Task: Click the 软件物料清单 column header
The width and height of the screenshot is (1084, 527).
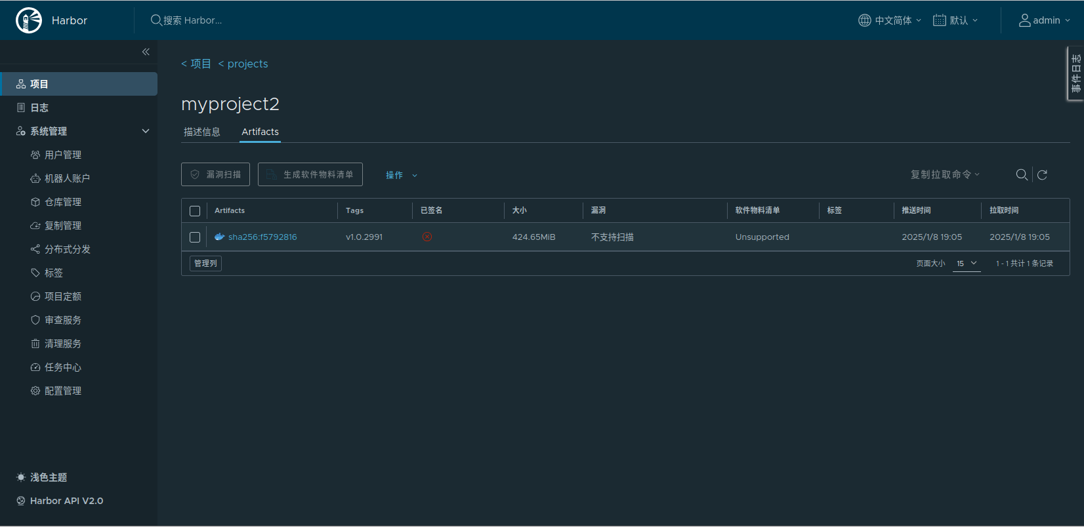Action: point(758,210)
